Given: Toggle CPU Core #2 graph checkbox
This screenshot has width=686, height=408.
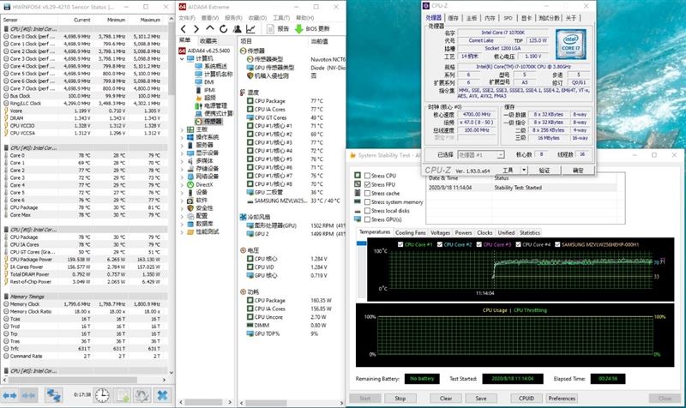Looking at the screenshot, I should pos(440,244).
